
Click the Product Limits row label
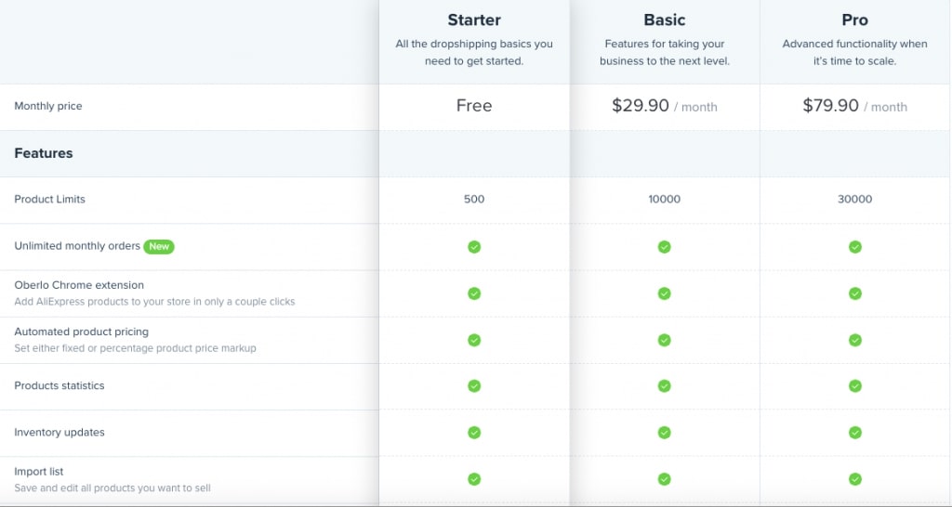[x=49, y=200]
